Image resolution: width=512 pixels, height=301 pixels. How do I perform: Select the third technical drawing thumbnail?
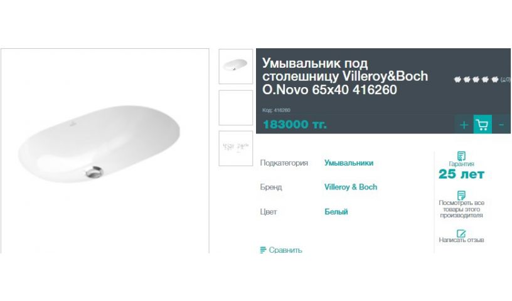click(236, 149)
